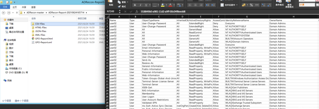Screen dimensions: 319x109
Task: Toggle underline formatting
Action: tap(146, 5)
